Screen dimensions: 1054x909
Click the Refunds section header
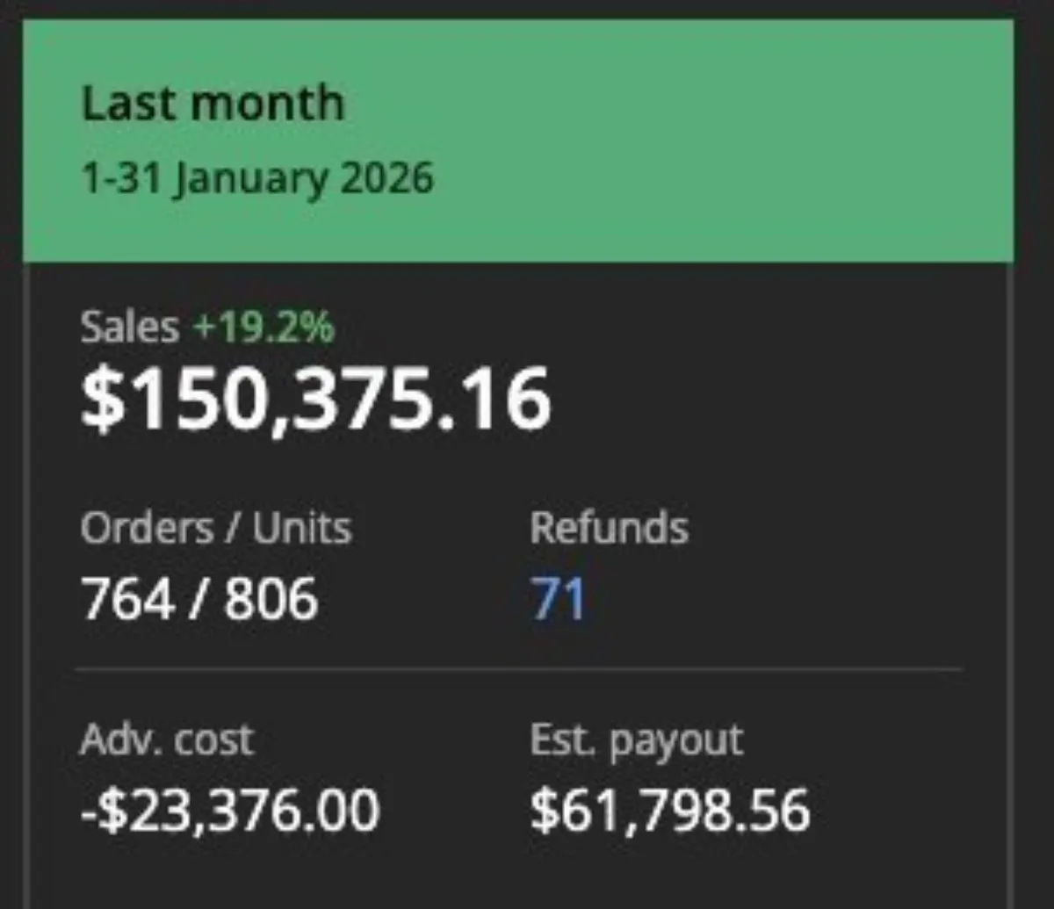pos(609,527)
